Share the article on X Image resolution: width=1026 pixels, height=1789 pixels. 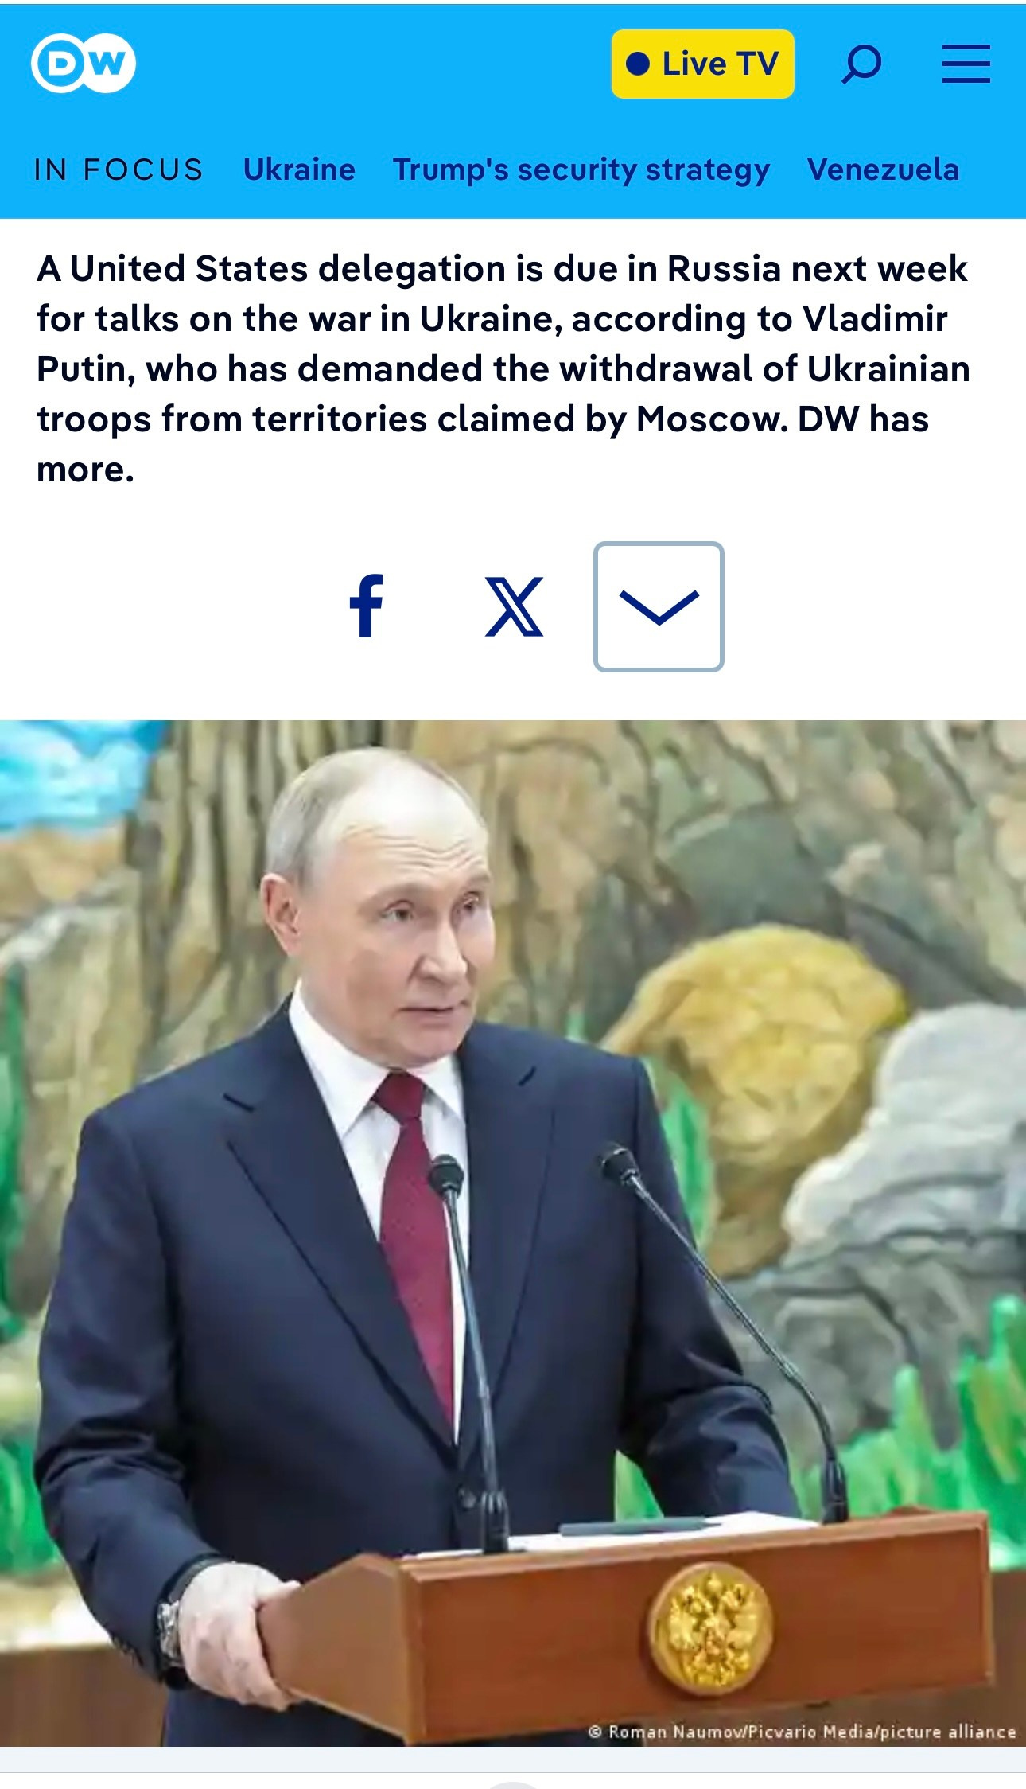tap(514, 606)
